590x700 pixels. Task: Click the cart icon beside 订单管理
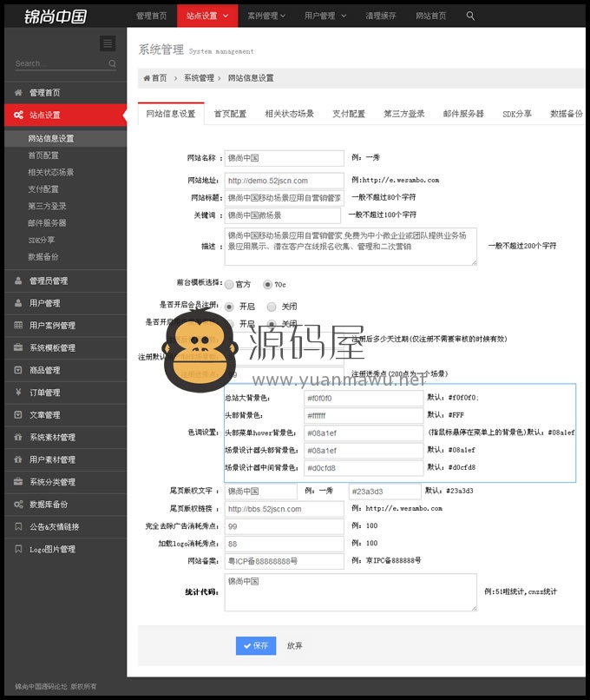coord(18,393)
